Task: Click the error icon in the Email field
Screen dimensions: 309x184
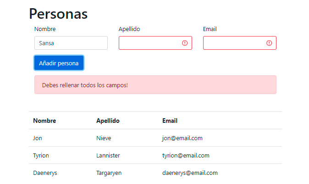Action: tap(269, 43)
